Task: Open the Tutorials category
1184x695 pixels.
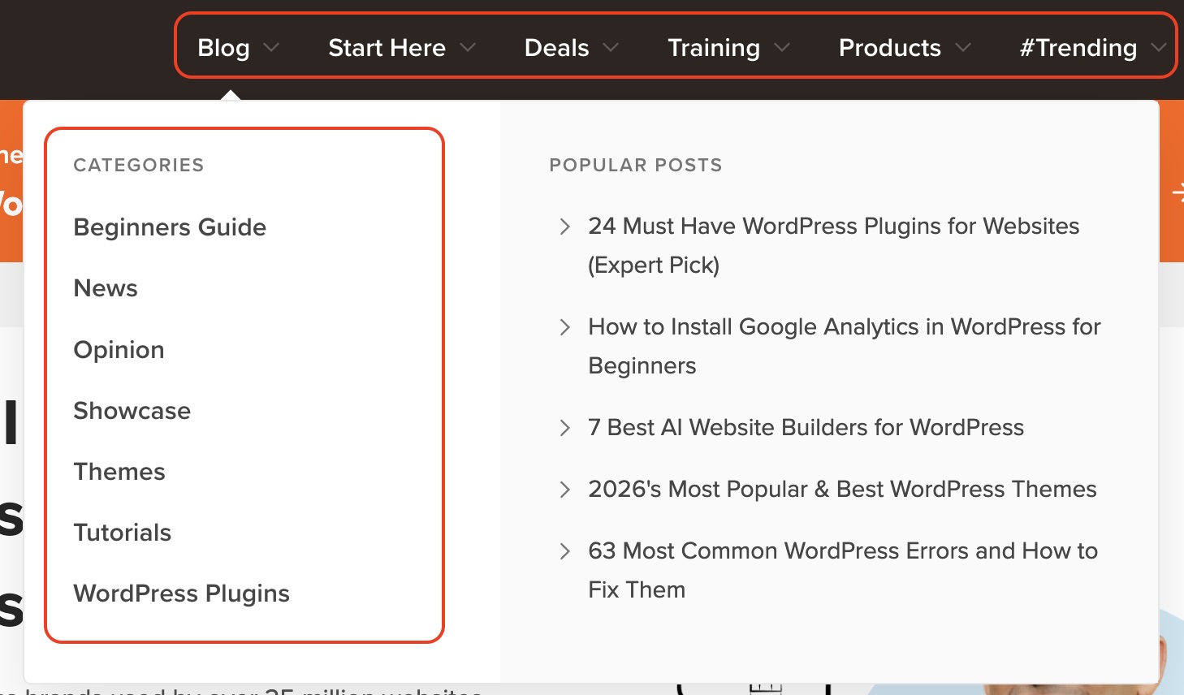Action: point(123,533)
